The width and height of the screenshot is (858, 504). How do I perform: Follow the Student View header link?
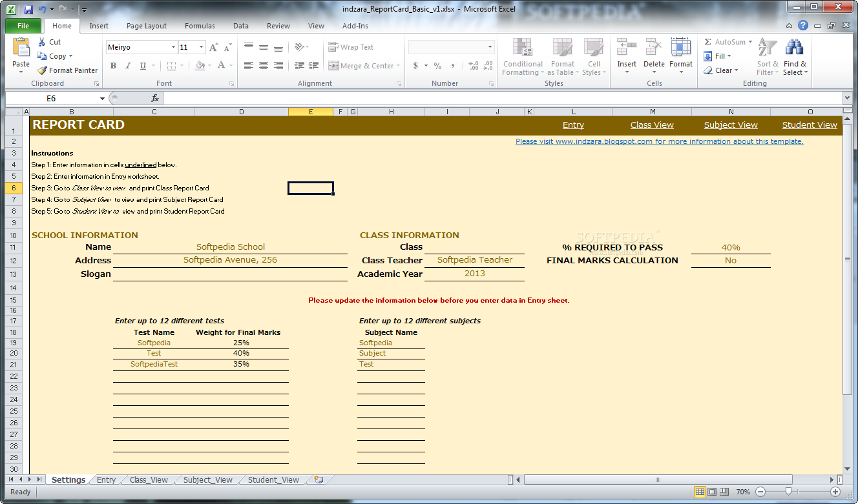[x=810, y=125]
